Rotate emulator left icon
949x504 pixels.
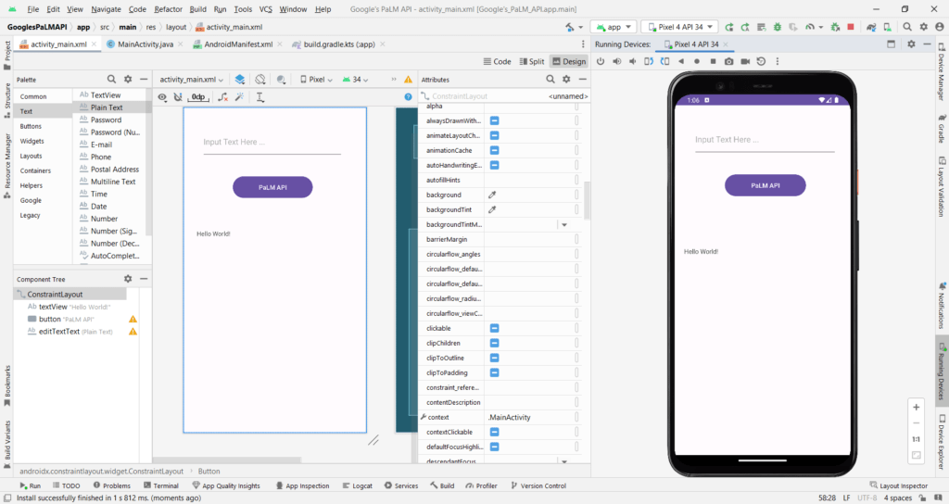(649, 62)
